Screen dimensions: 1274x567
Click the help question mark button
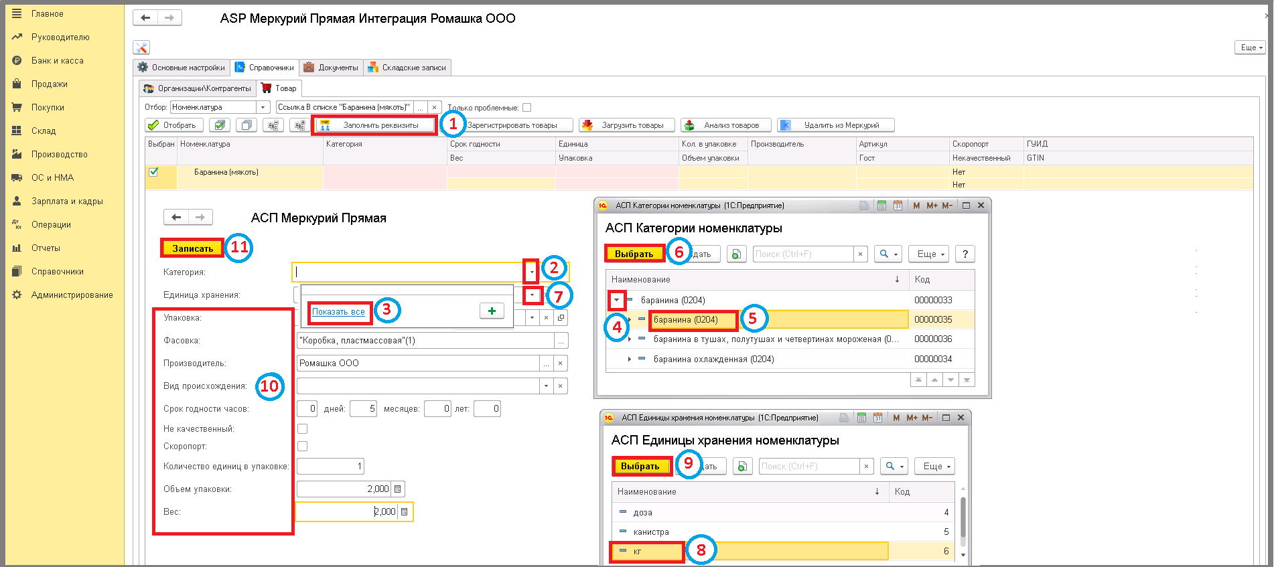click(965, 254)
